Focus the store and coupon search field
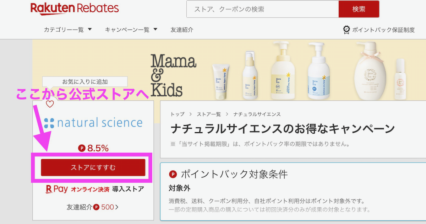Viewport: 426px width, 224px height. [262, 9]
